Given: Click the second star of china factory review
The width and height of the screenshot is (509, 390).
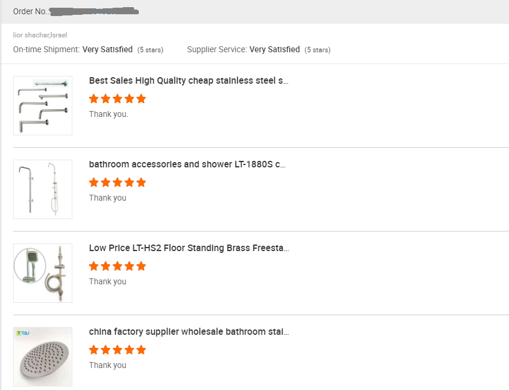Looking at the screenshot, I should (106, 350).
